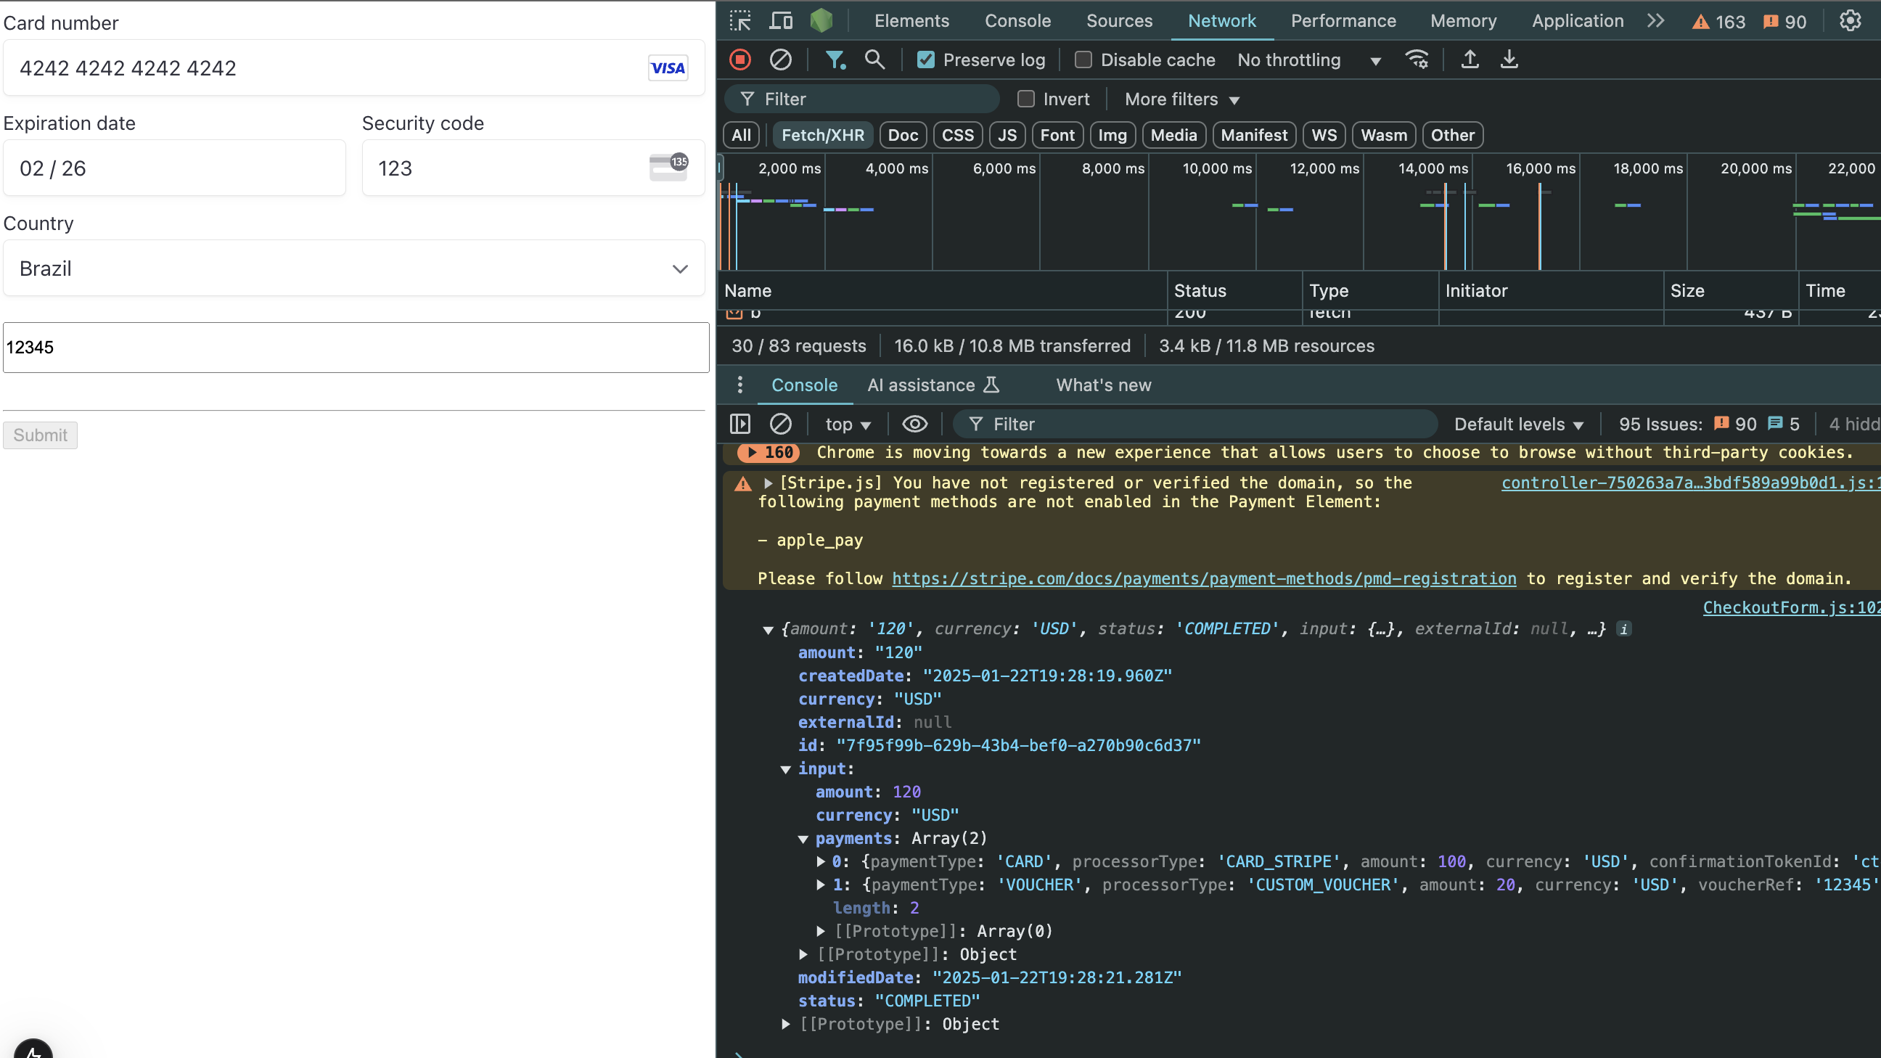This screenshot has width=1881, height=1058.
Task: Open the 90 issues counter in top bar
Action: (1784, 22)
